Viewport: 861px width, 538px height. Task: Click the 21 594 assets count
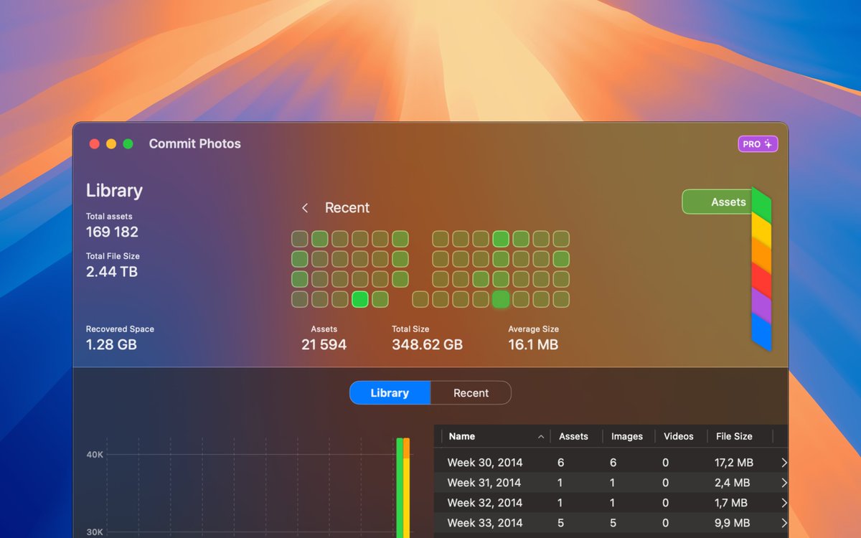click(x=324, y=344)
